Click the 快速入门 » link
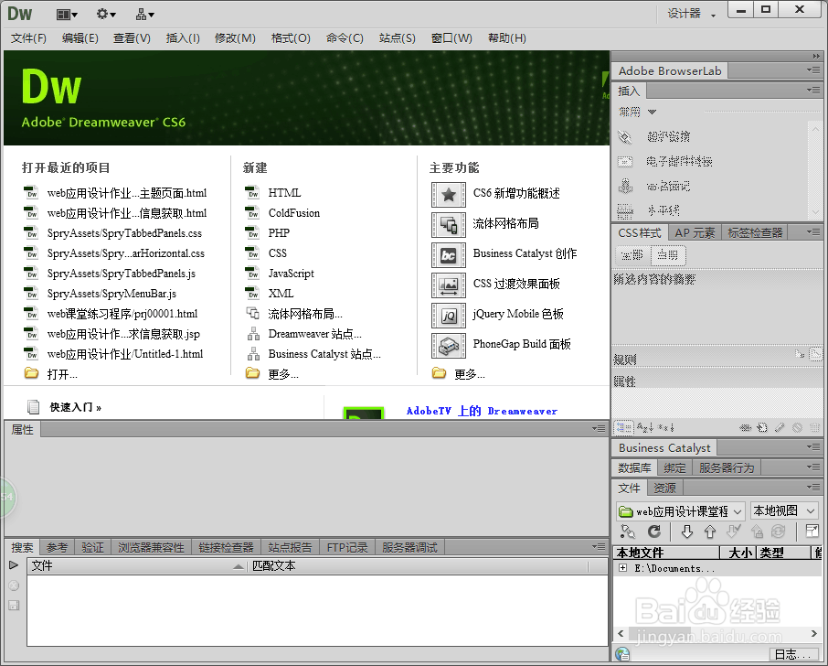The height and width of the screenshot is (666, 828). coord(75,407)
